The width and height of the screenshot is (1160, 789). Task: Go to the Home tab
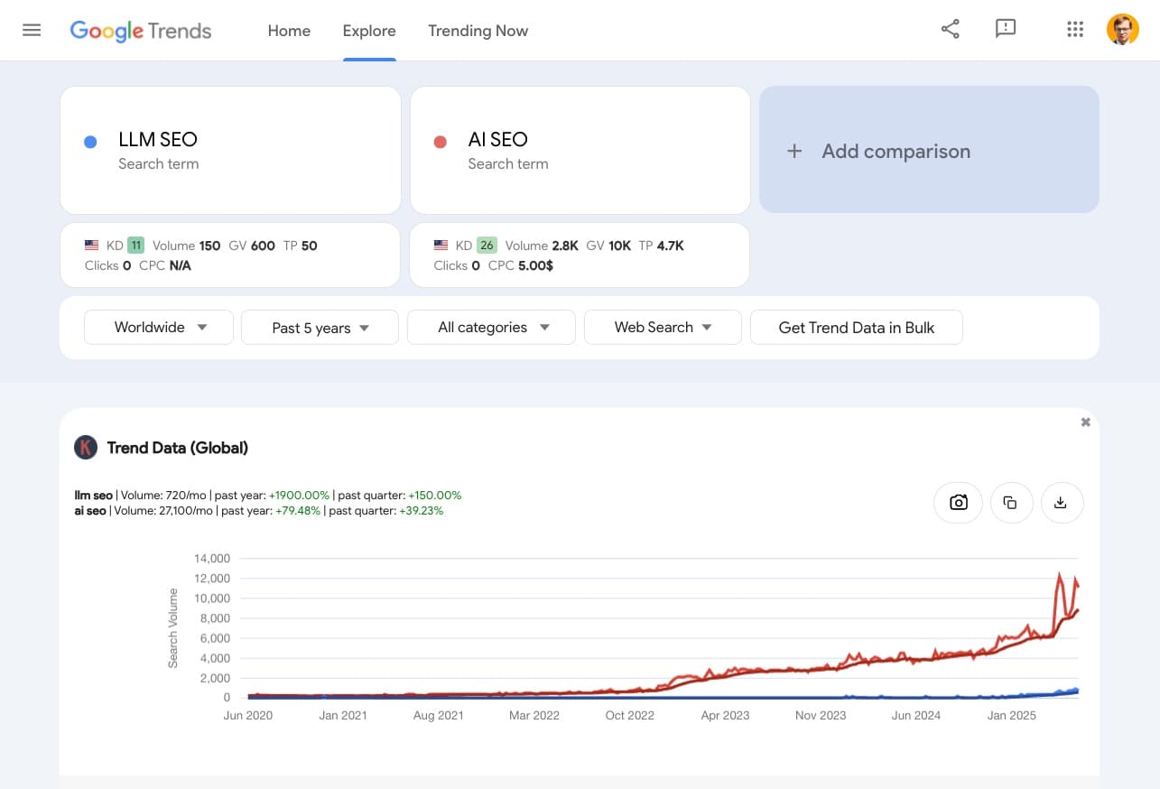click(x=289, y=31)
